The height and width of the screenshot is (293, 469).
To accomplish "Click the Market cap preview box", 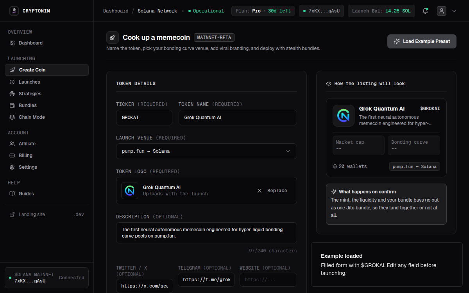I will click(358, 145).
